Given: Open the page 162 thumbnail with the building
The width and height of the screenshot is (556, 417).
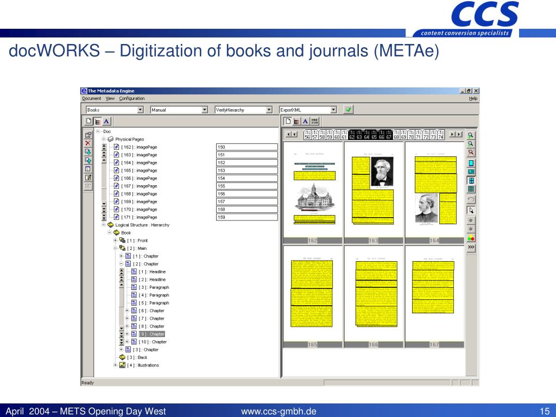Looking at the screenshot, I should pos(313,193).
